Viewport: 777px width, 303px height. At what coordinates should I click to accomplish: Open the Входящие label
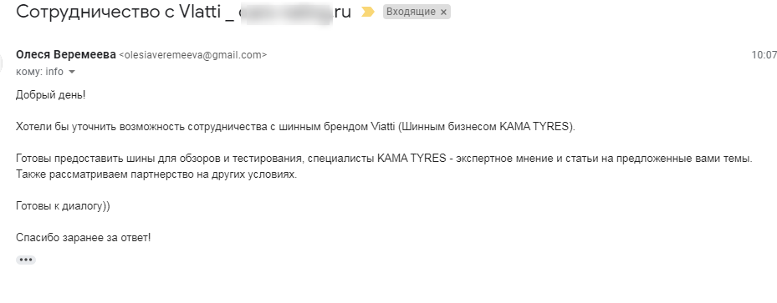pyautogui.click(x=411, y=12)
